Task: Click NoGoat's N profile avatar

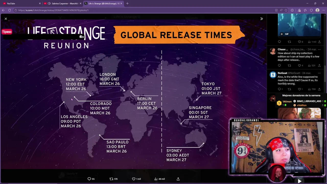Action: point(273,75)
